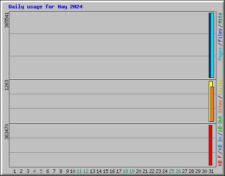
Task: Select the 1263 axis value
Action: [7, 85]
